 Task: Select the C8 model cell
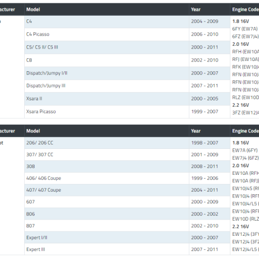click(107, 60)
